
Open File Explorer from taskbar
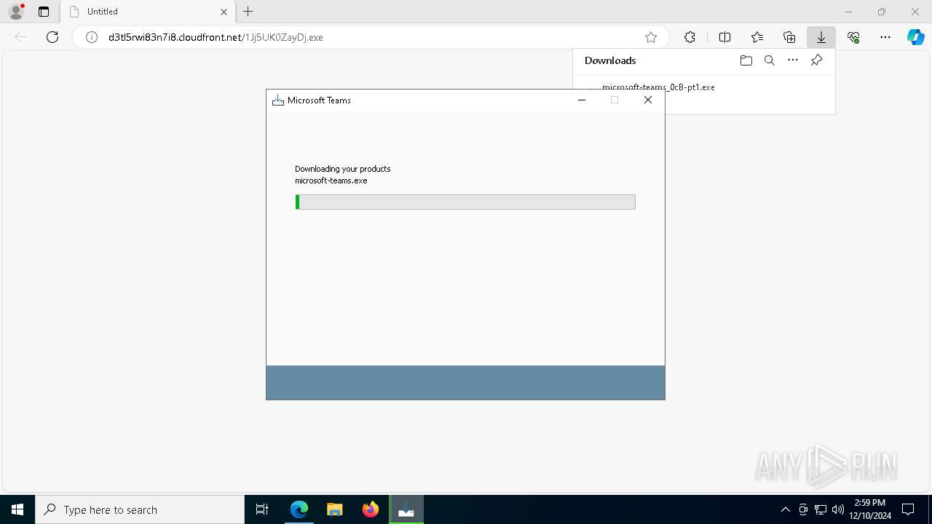point(335,509)
